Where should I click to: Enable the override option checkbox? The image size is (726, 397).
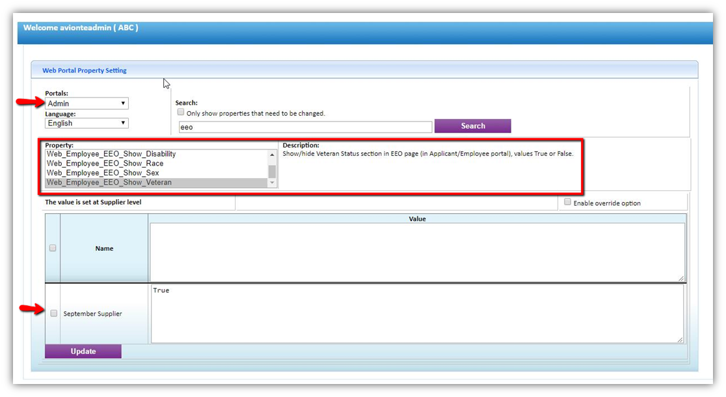point(567,202)
